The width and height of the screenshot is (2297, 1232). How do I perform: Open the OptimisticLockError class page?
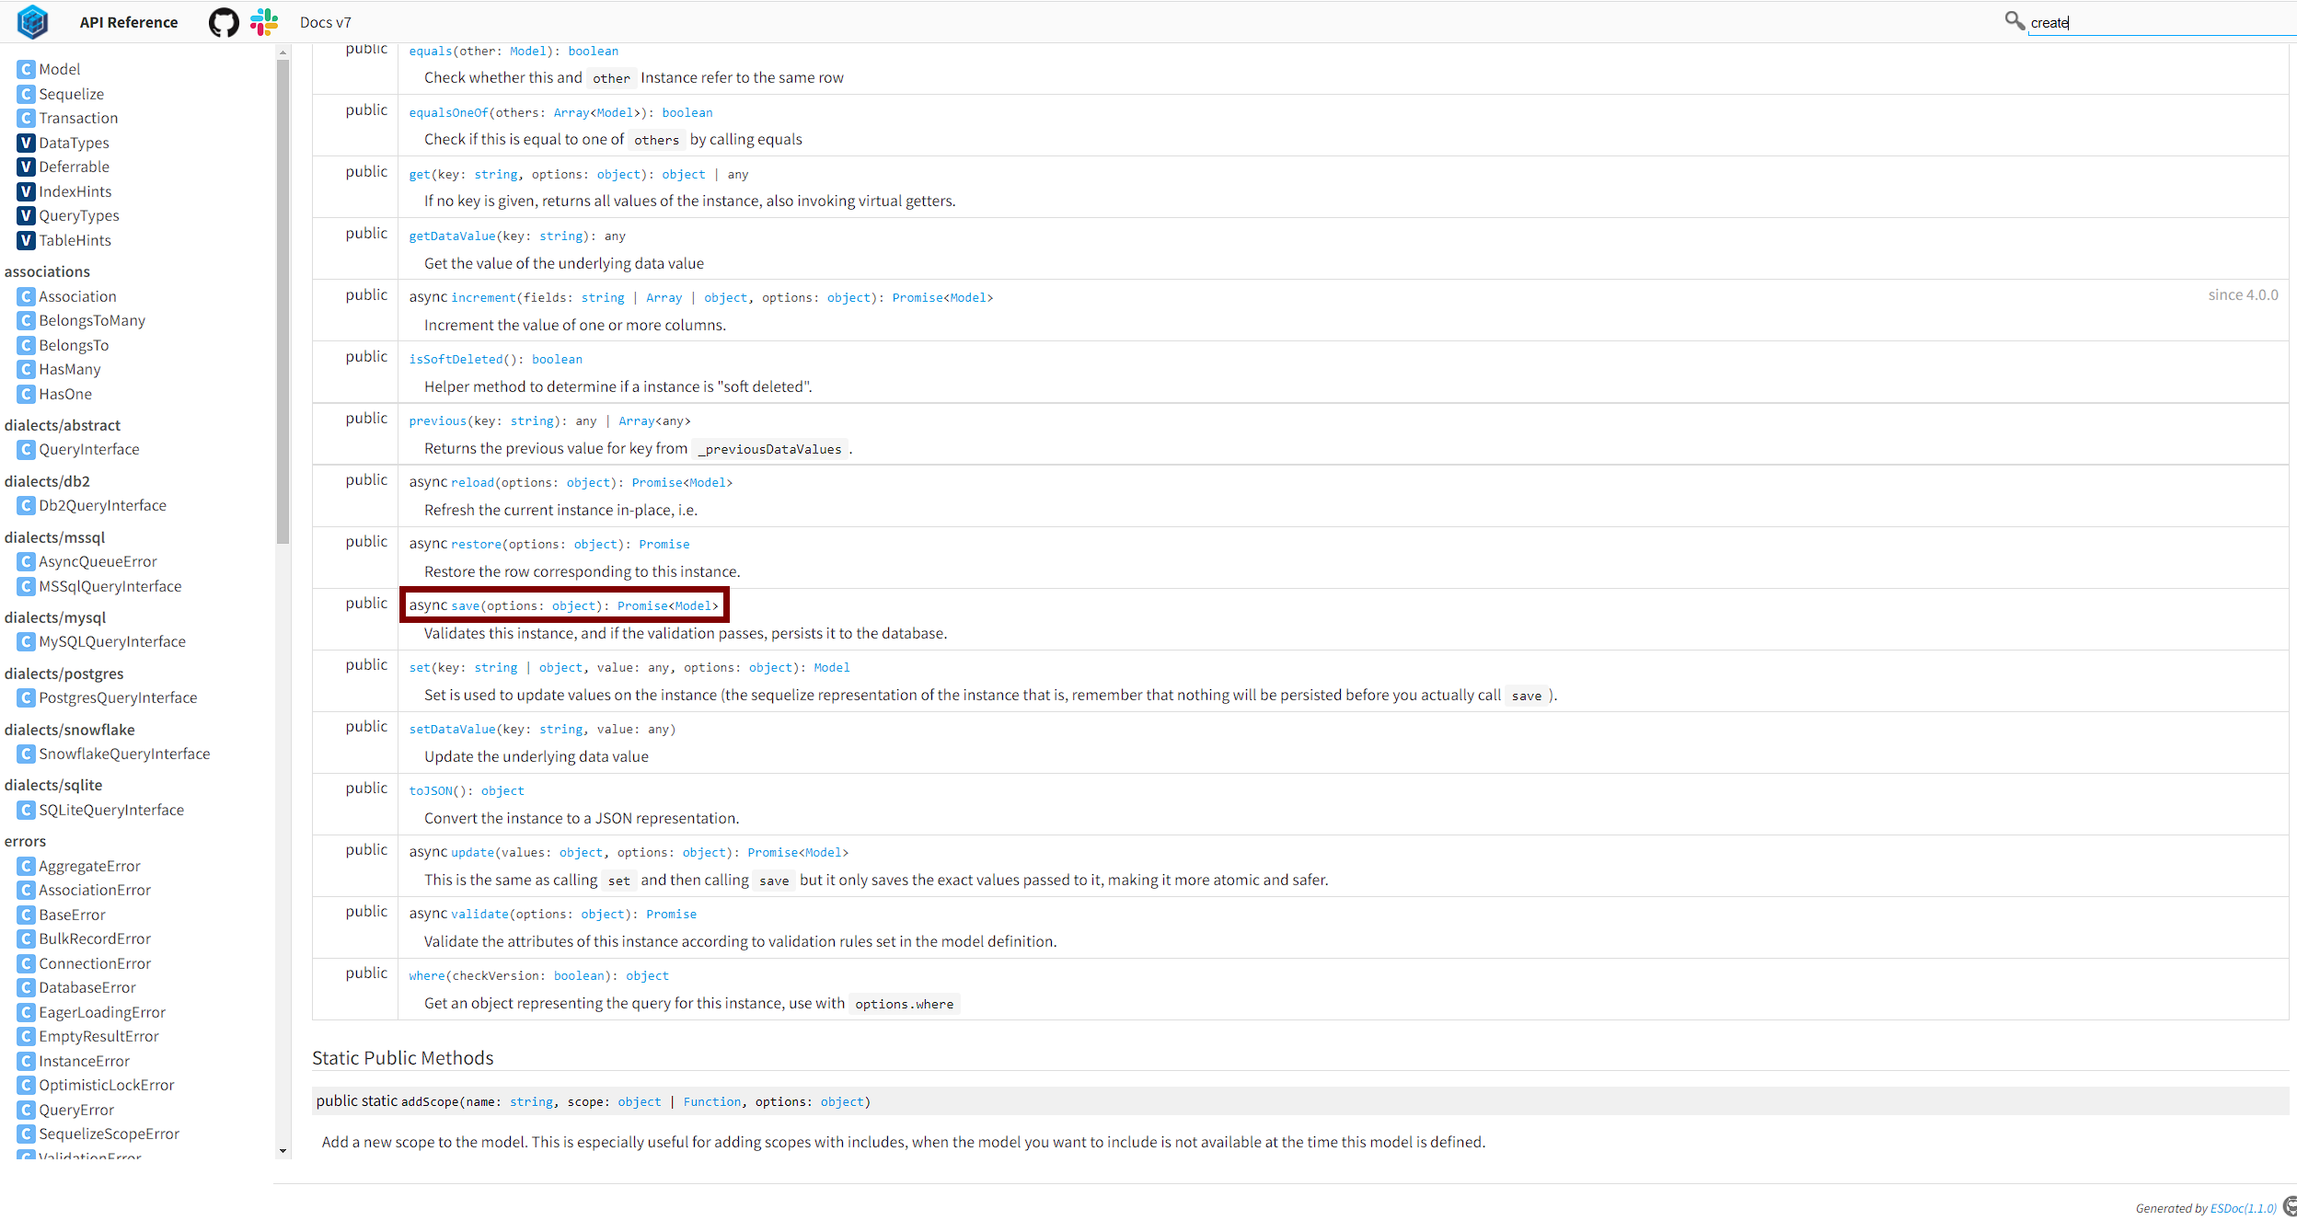[x=107, y=1085]
